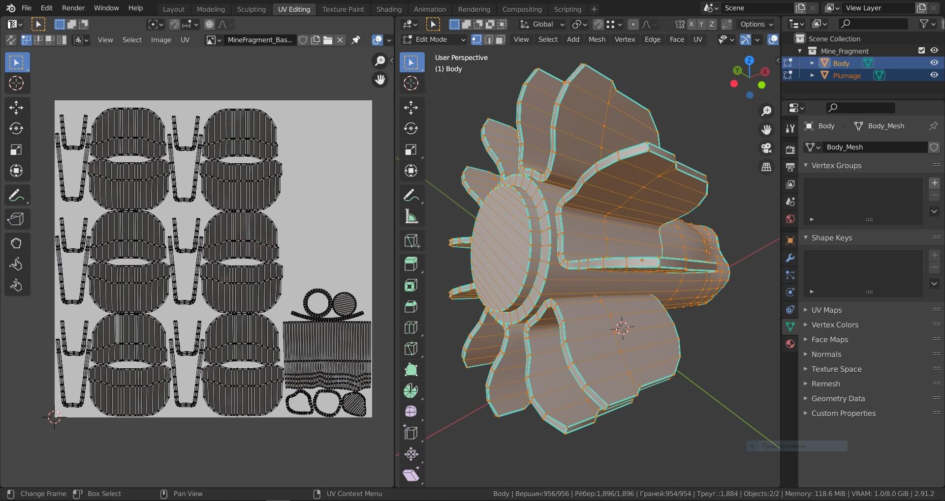Toggle camera view in 3D viewport
The width and height of the screenshot is (945, 501).
point(766,148)
